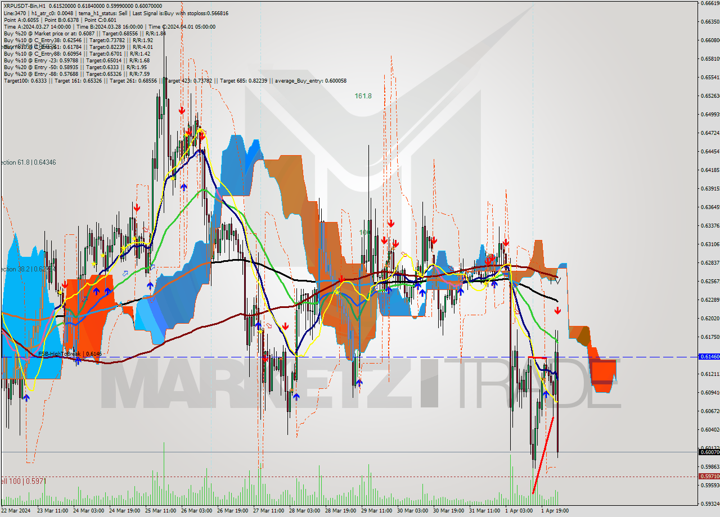Click 'Buy %20 @ Entry -50: 0.58935' line
This screenshot has width=720, height=517.
[75, 67]
